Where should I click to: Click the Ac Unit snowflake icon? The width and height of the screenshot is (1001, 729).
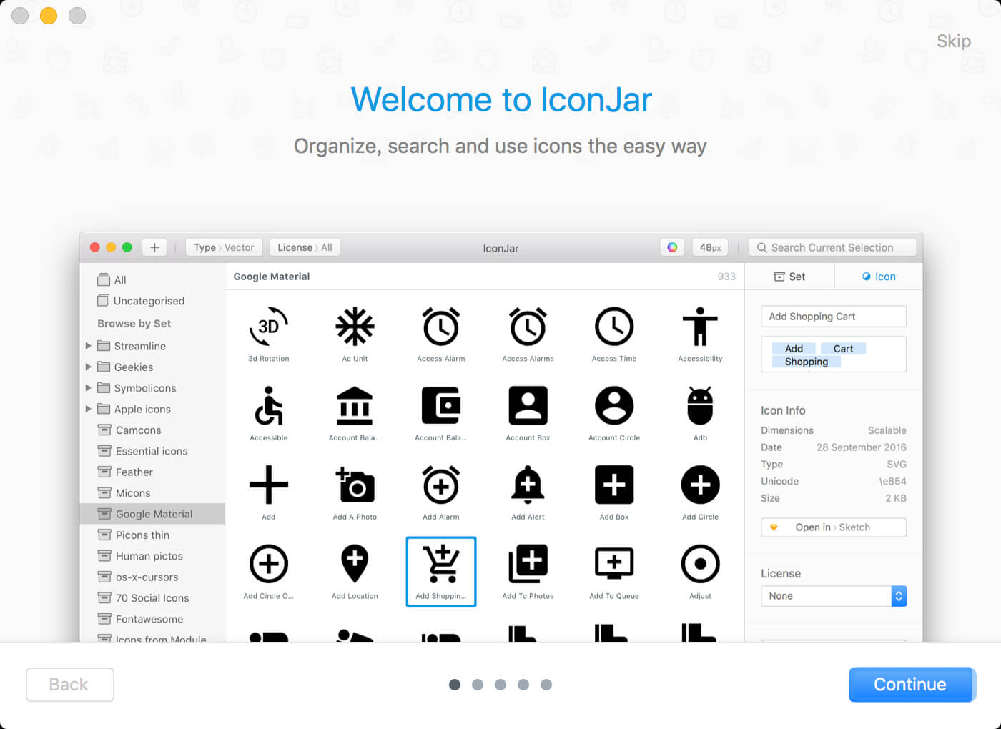pyautogui.click(x=355, y=327)
